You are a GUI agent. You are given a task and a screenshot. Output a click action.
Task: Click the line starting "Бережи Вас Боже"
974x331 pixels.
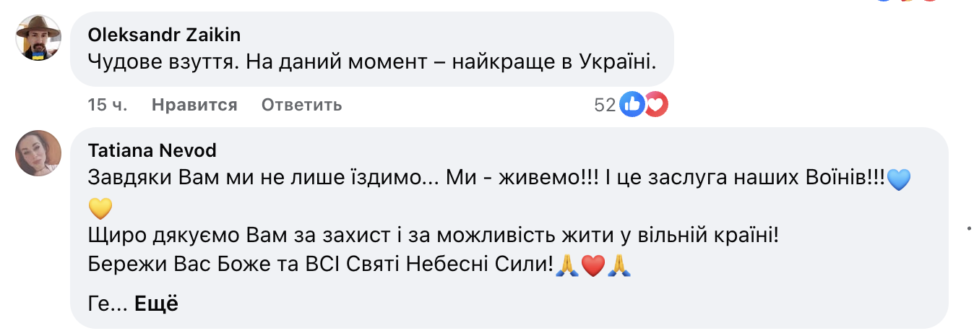(318, 265)
